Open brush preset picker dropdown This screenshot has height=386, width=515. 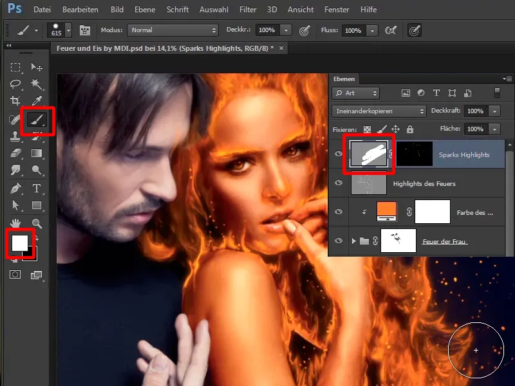click(x=68, y=30)
